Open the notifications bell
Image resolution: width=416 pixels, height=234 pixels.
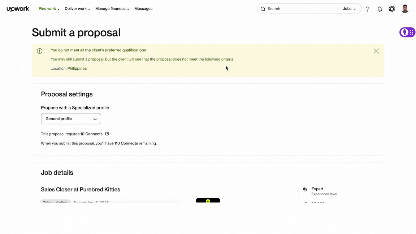click(380, 9)
